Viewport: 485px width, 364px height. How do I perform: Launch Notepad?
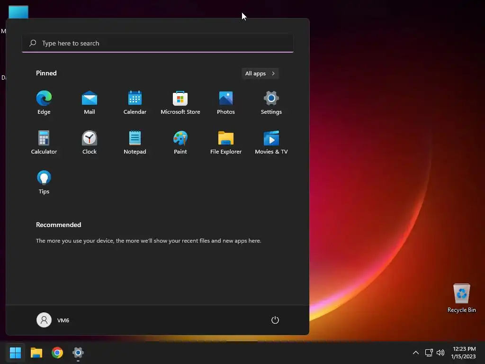point(135,142)
